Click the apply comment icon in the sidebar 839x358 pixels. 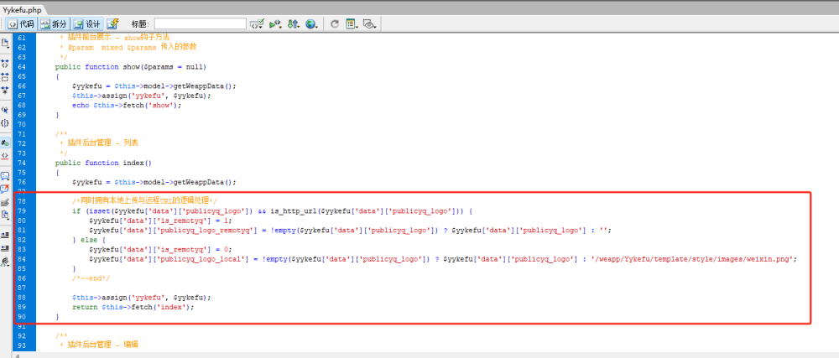5,176
